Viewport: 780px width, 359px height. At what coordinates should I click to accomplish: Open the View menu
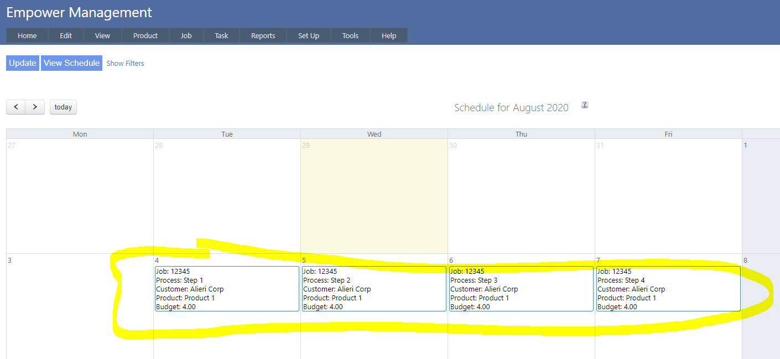point(102,35)
